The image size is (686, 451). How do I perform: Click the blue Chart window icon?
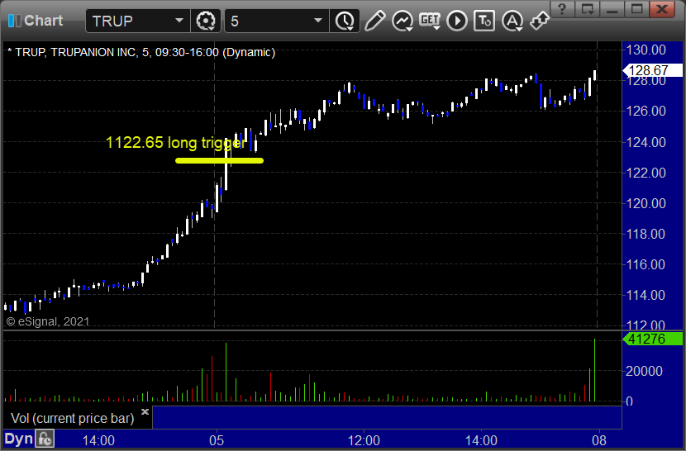pos(14,21)
